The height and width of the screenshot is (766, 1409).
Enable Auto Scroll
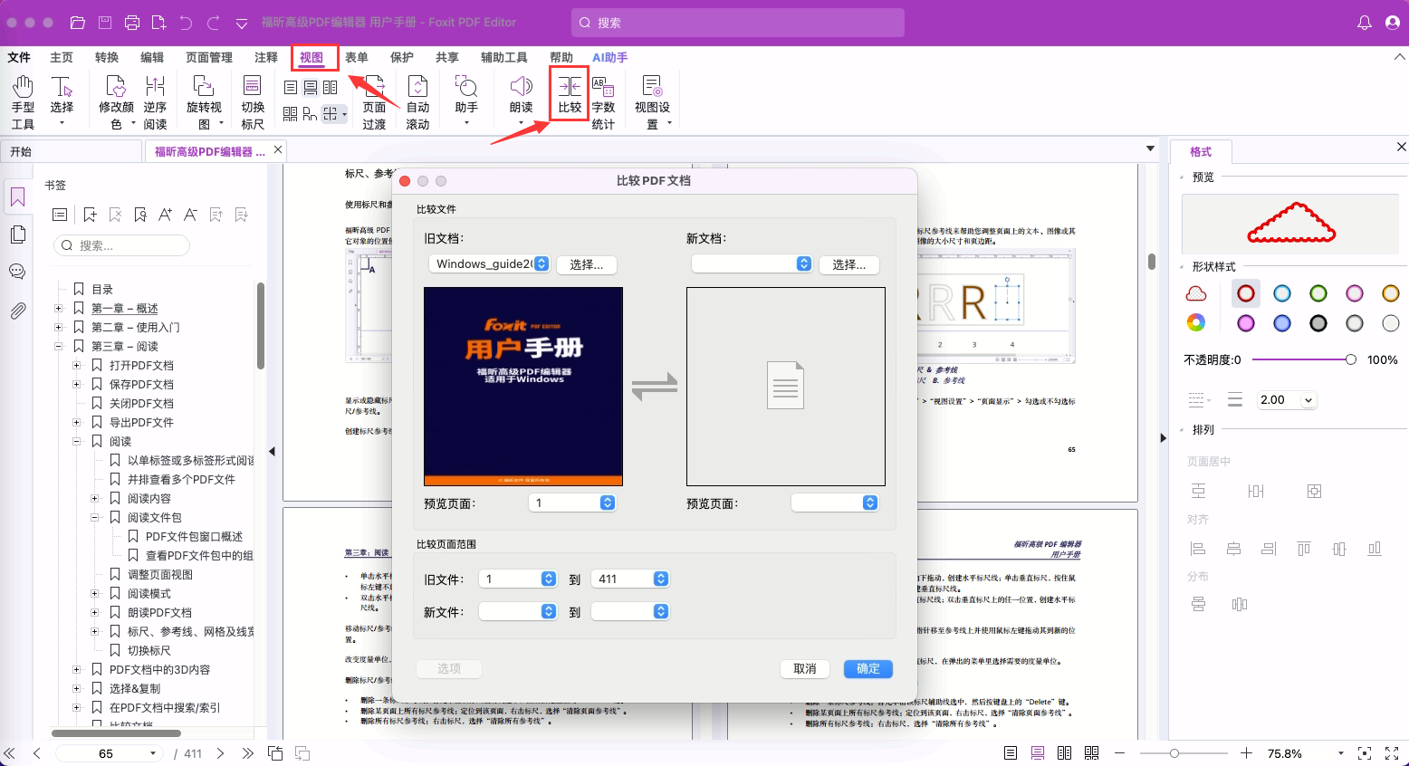pyautogui.click(x=417, y=102)
